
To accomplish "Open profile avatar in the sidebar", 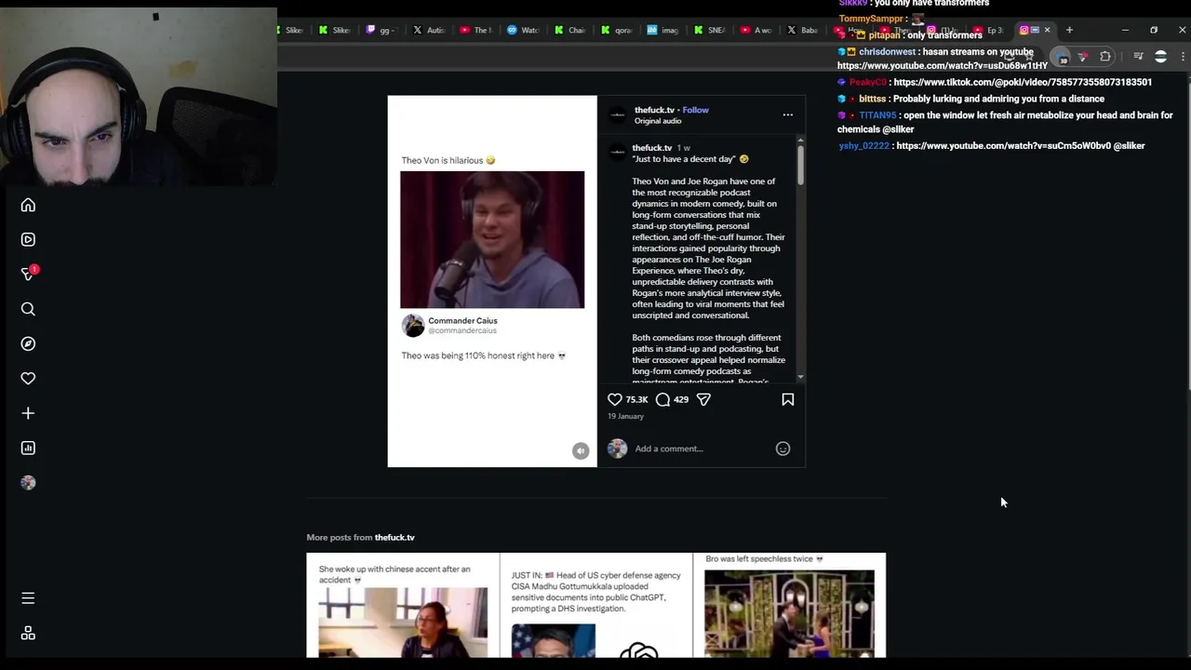I will [x=28, y=483].
